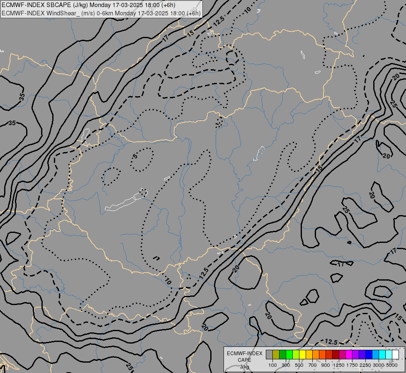Select the pure cyan legend swatch
This screenshot has width=406, height=373.
click(x=382, y=355)
